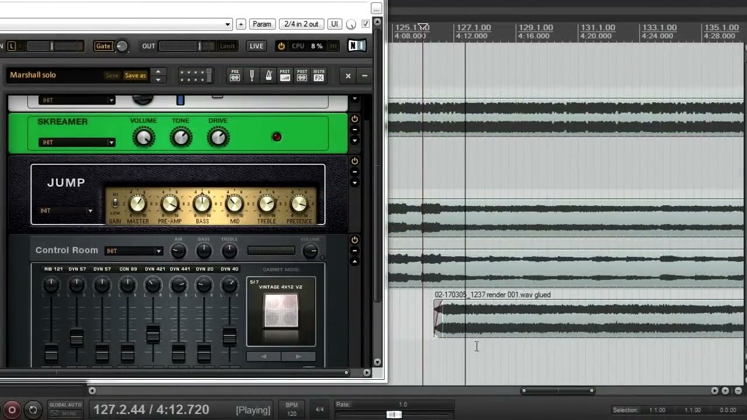Click the Vintage 4x12 V2 cabinet thumbnail
747x420 pixels.
point(281,310)
